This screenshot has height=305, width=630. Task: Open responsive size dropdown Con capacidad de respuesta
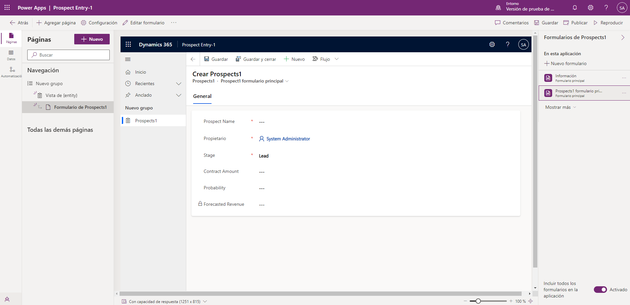point(164,301)
